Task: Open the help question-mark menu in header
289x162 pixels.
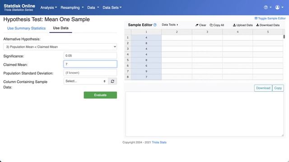Action: point(268,7)
